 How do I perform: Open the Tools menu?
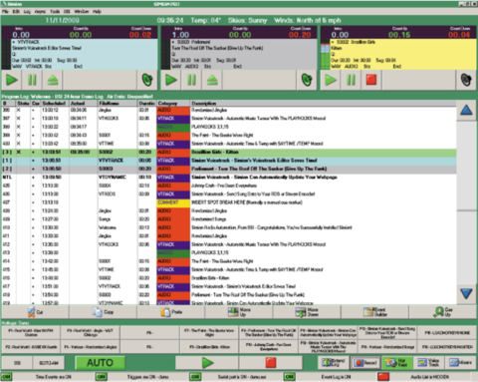point(55,11)
